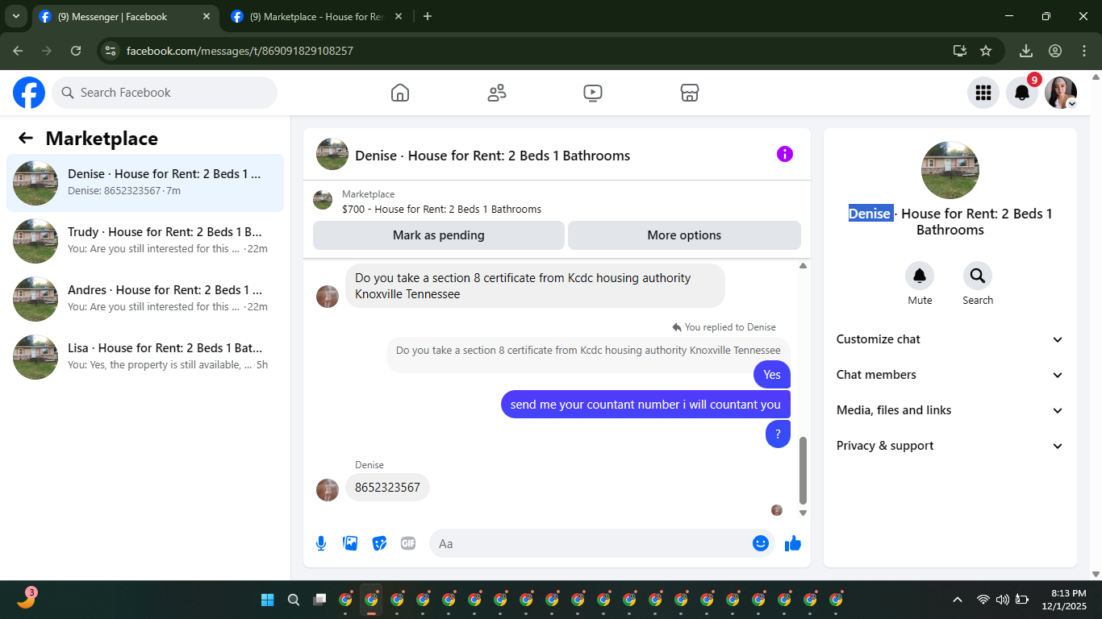This screenshot has height=619, width=1102.
Task: Expand Customize chat section
Action: tap(950, 339)
